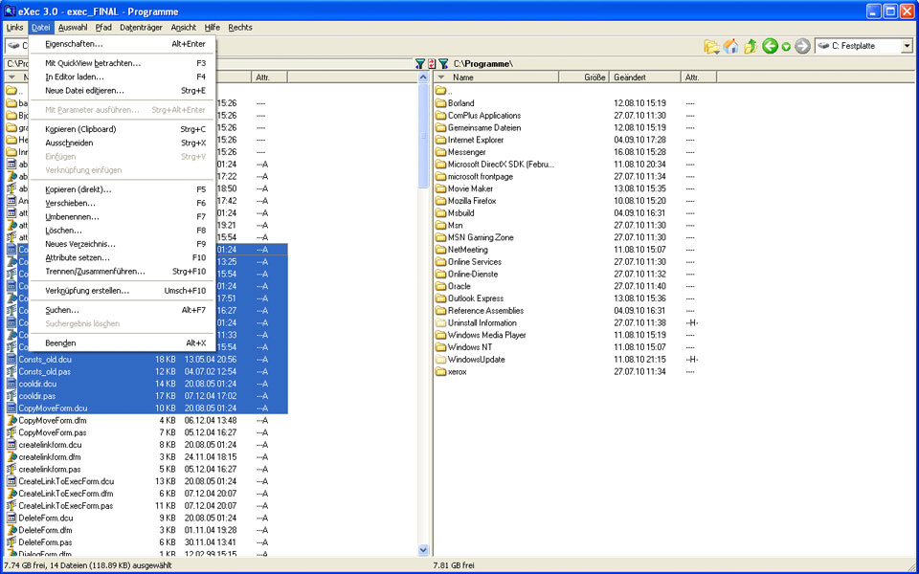Click 'Beenden' to exit the program
919x574 pixels.
pos(60,342)
